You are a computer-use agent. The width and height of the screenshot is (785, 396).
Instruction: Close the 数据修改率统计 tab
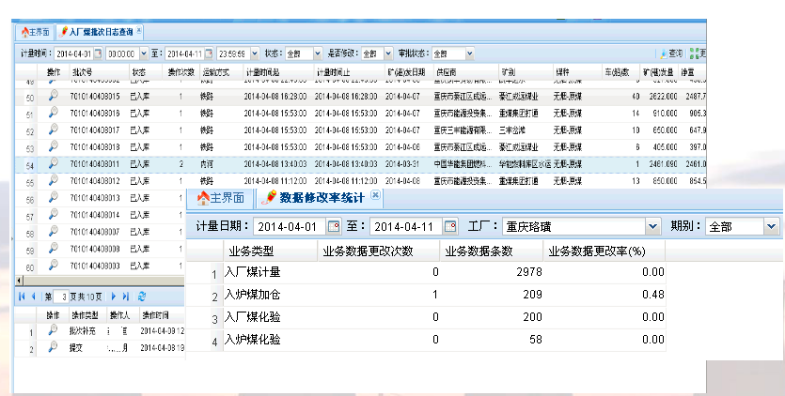click(376, 196)
